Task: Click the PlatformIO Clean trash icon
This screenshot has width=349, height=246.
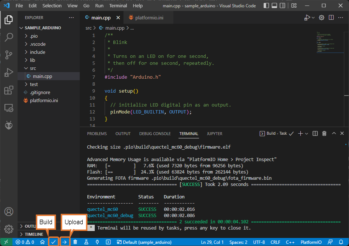Action: (x=75, y=242)
